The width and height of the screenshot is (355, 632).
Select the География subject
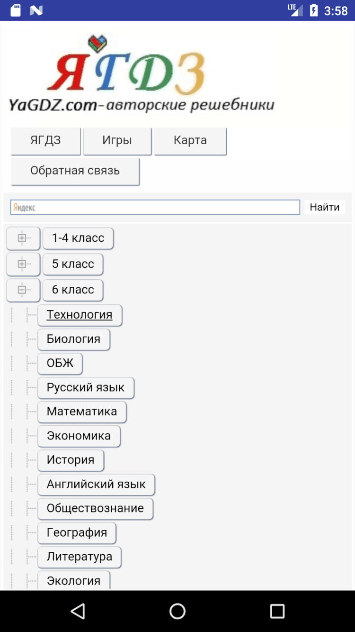77,532
